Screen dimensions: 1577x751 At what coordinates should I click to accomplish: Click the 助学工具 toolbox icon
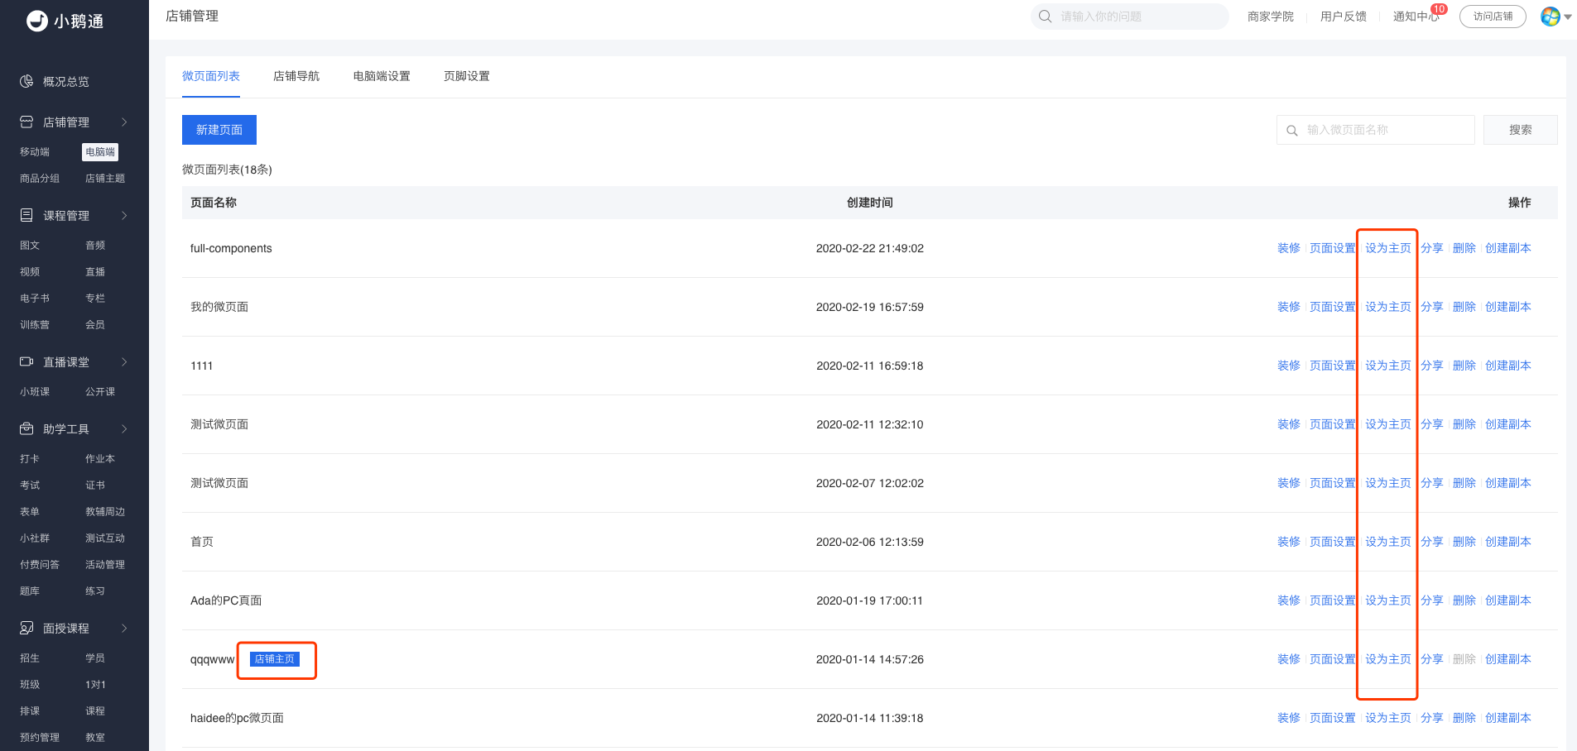[x=26, y=428]
